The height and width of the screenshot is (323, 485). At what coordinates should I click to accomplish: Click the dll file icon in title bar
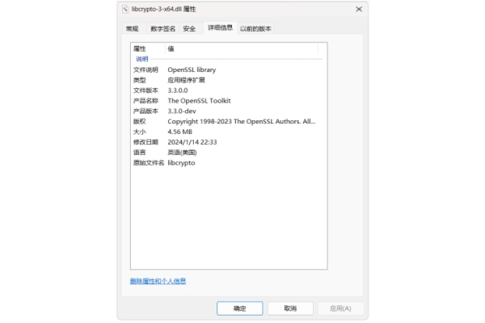pyautogui.click(x=125, y=9)
